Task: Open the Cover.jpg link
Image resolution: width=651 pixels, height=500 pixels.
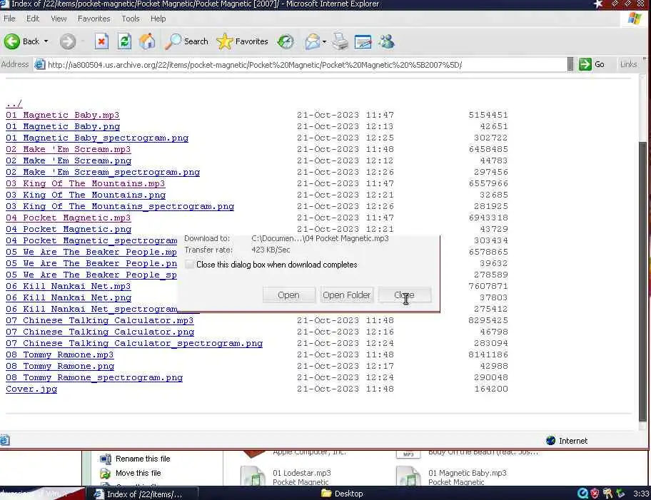Action: point(31,389)
